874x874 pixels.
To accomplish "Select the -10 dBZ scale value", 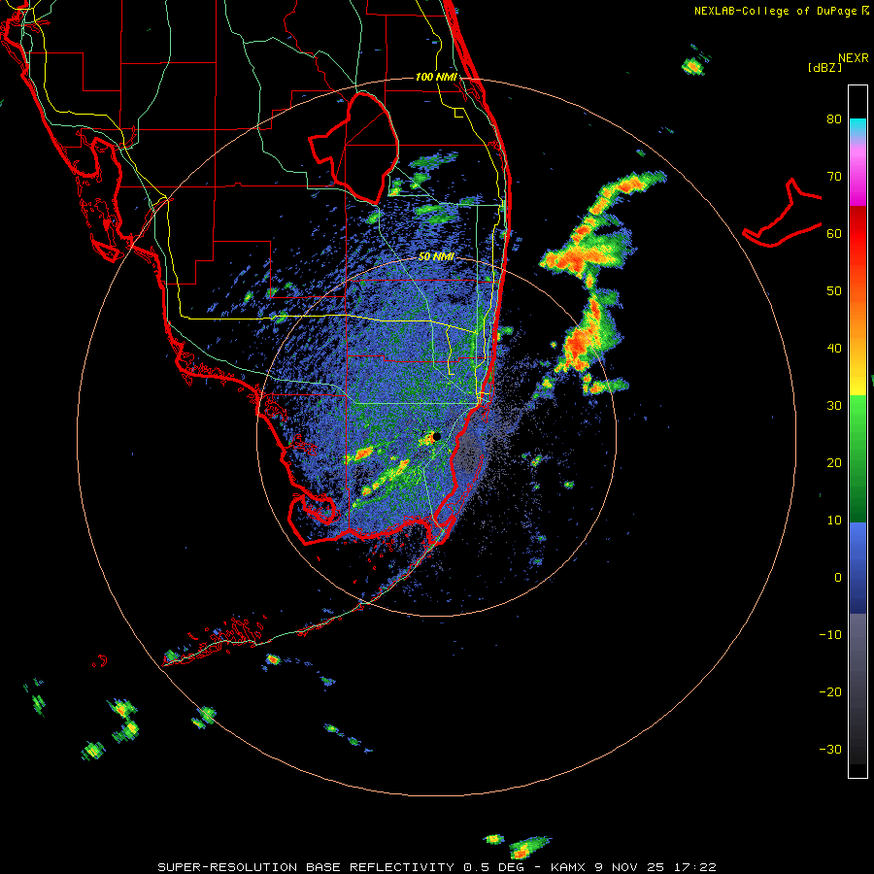I will point(830,635).
